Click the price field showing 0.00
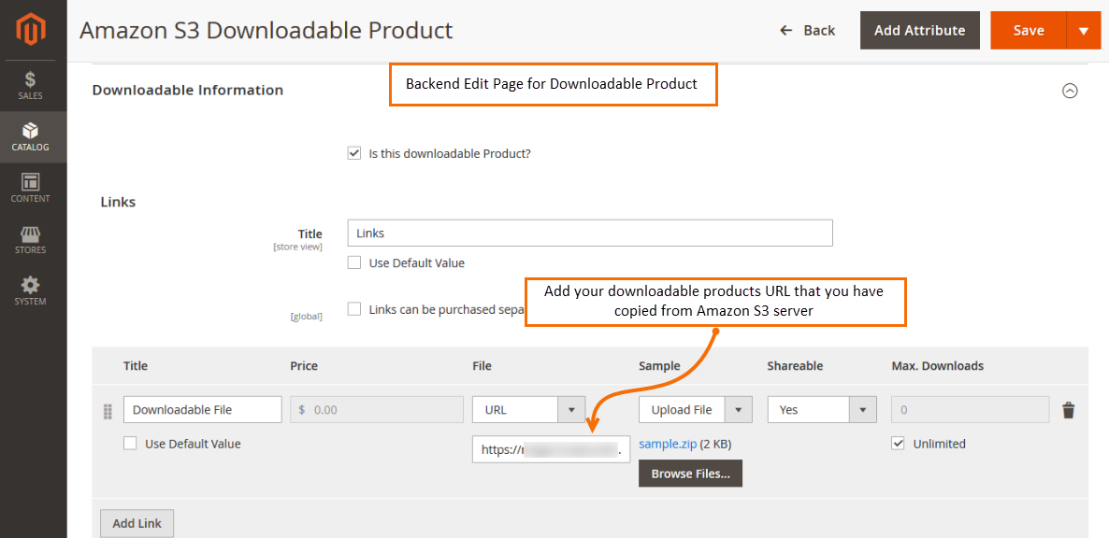Image resolution: width=1109 pixels, height=538 pixels. 377,409
